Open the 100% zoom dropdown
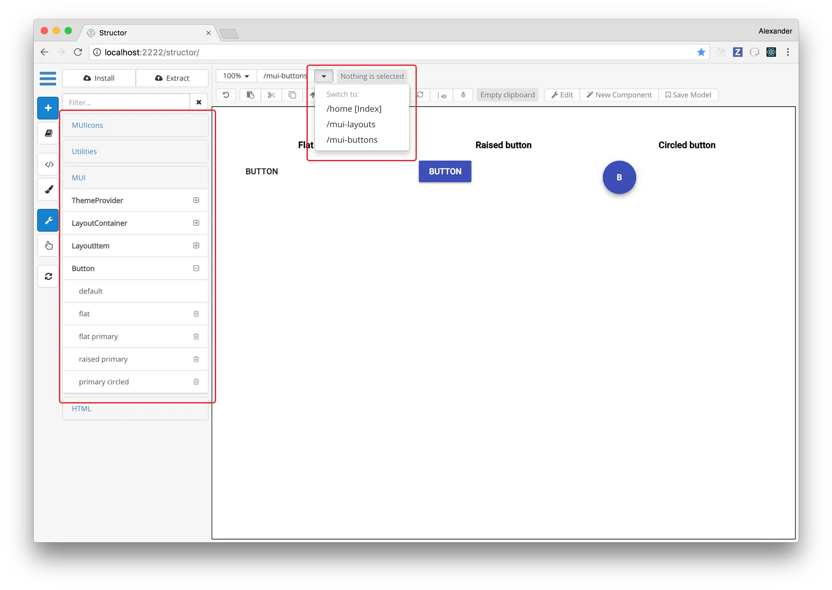 tap(236, 76)
